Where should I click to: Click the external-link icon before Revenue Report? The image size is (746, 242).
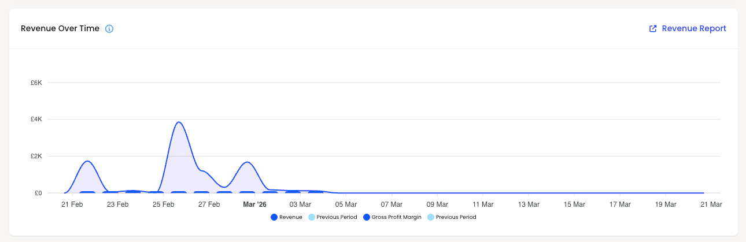(x=653, y=28)
